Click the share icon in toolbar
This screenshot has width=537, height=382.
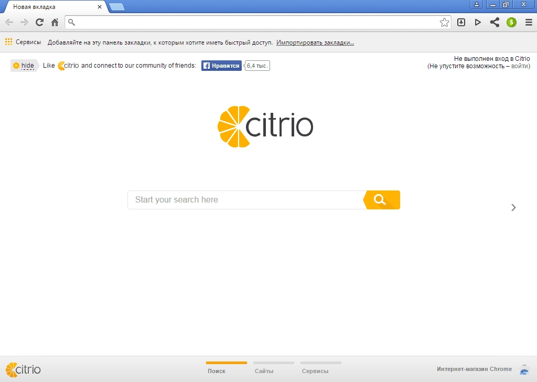click(495, 23)
